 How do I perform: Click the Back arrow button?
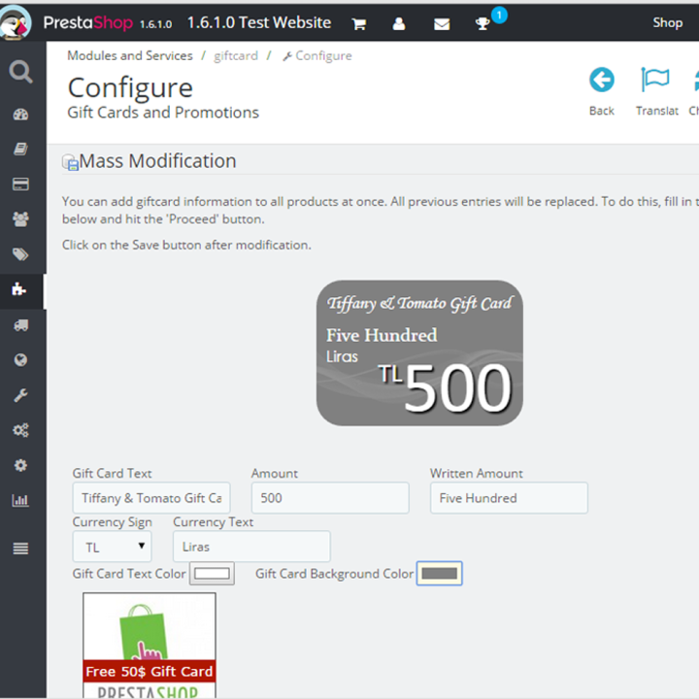(x=601, y=91)
